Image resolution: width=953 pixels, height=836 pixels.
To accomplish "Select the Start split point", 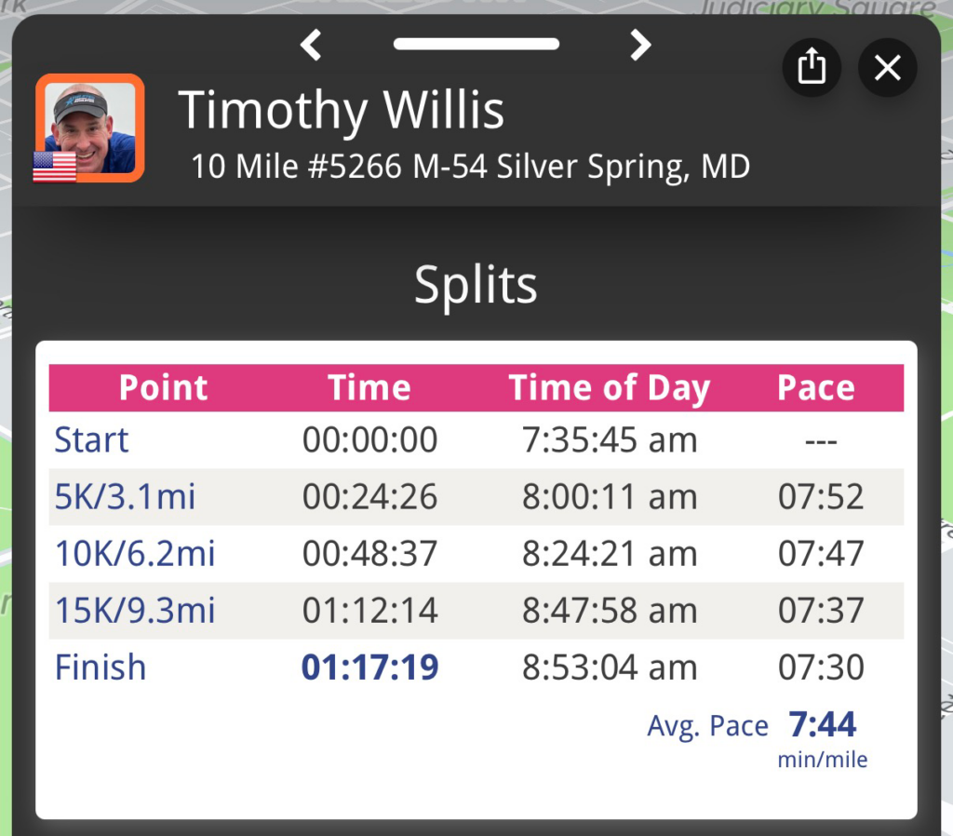I will 91,440.
